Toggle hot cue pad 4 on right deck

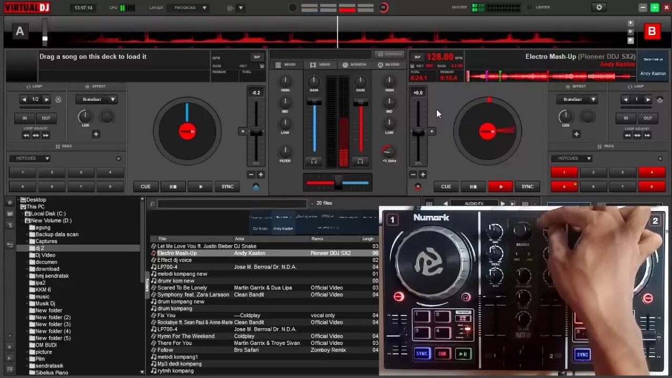click(x=652, y=172)
